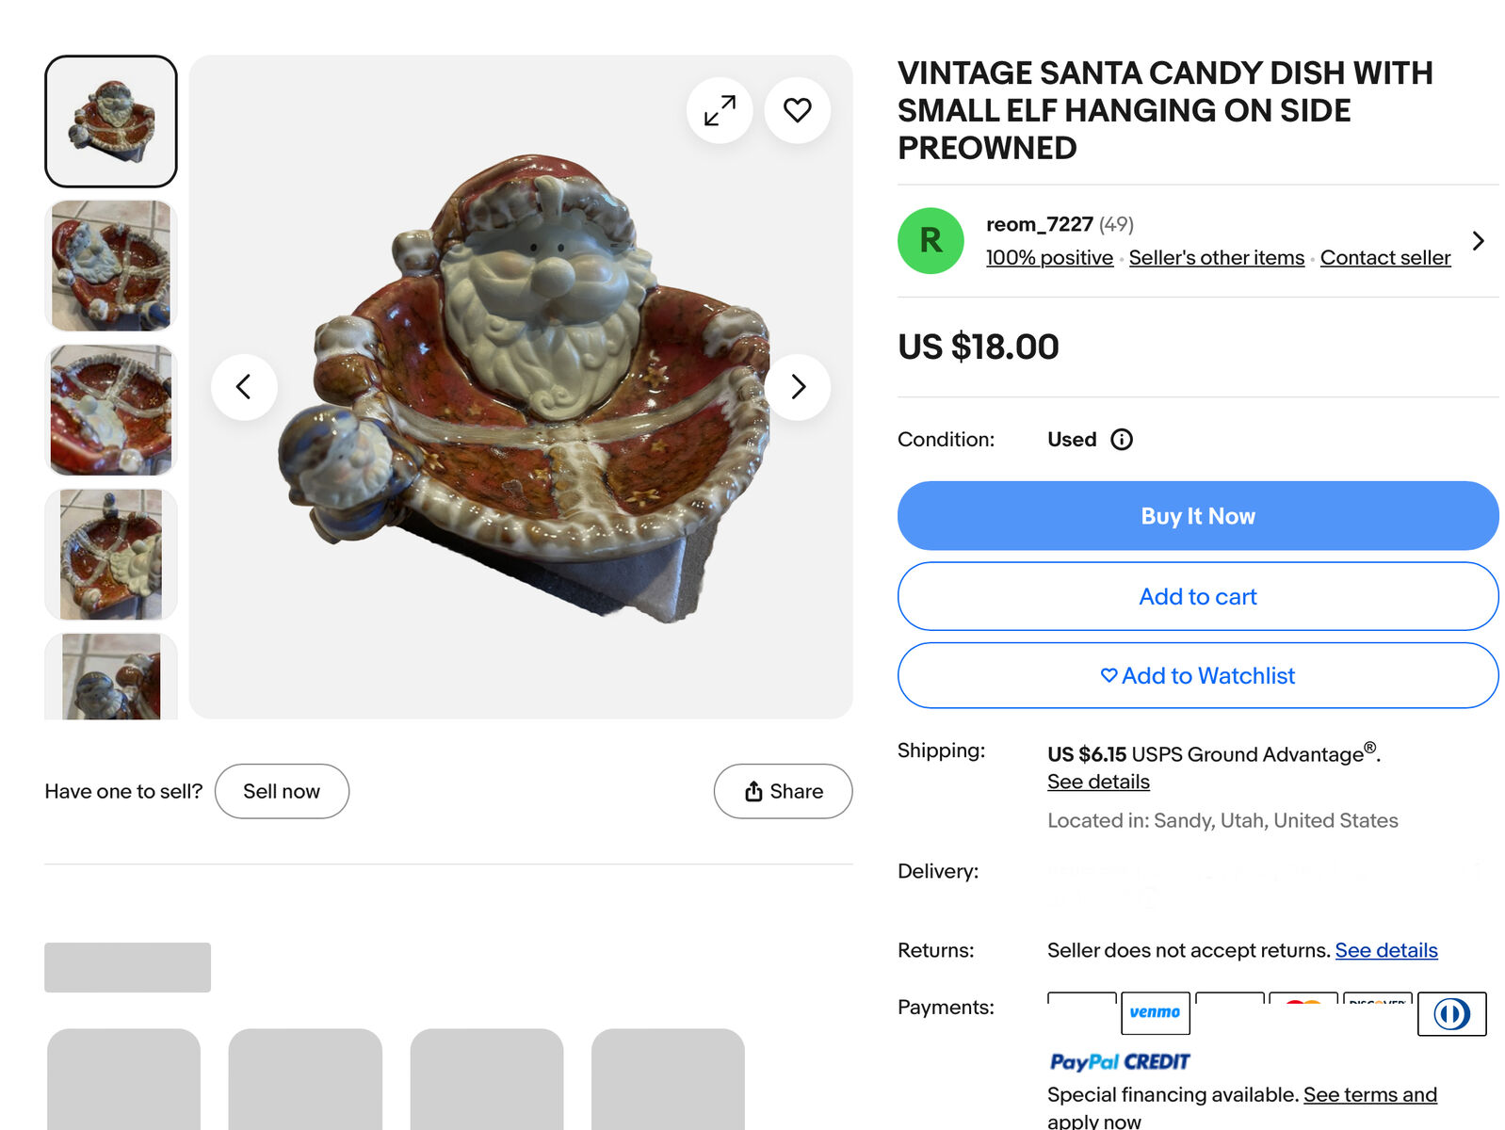Expand seller details chevron

[1478, 241]
